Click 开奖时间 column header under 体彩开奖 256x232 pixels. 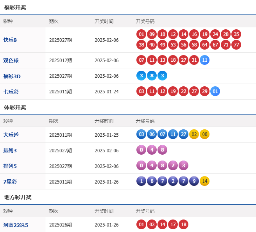[x=104, y=121]
